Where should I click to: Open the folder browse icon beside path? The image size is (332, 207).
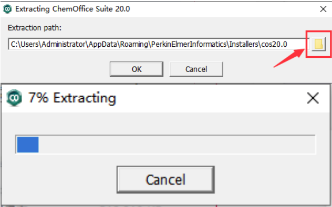pos(319,44)
